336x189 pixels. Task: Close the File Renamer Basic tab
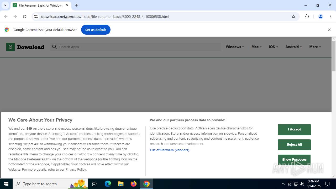pyautogui.click(x=67, y=5)
